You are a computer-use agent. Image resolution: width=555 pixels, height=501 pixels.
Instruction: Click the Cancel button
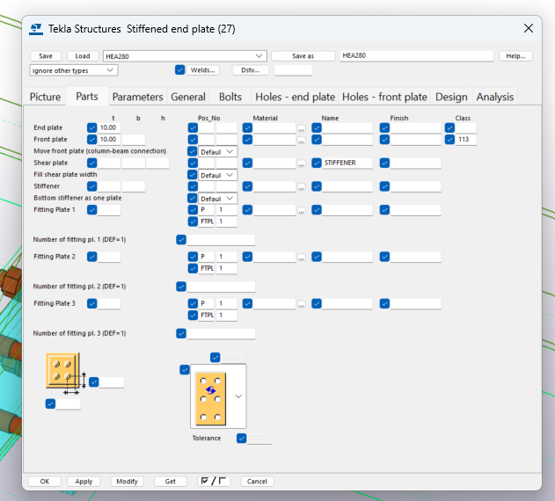pos(257,481)
